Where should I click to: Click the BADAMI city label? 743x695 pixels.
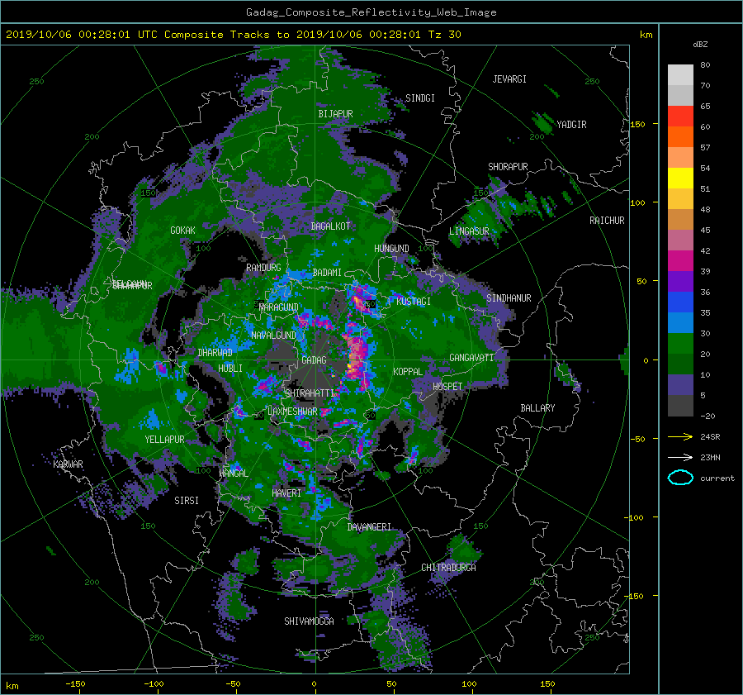pos(327,273)
